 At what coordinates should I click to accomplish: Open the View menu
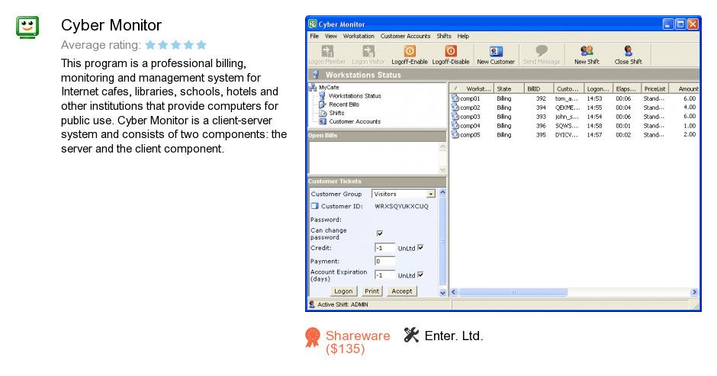pos(331,36)
